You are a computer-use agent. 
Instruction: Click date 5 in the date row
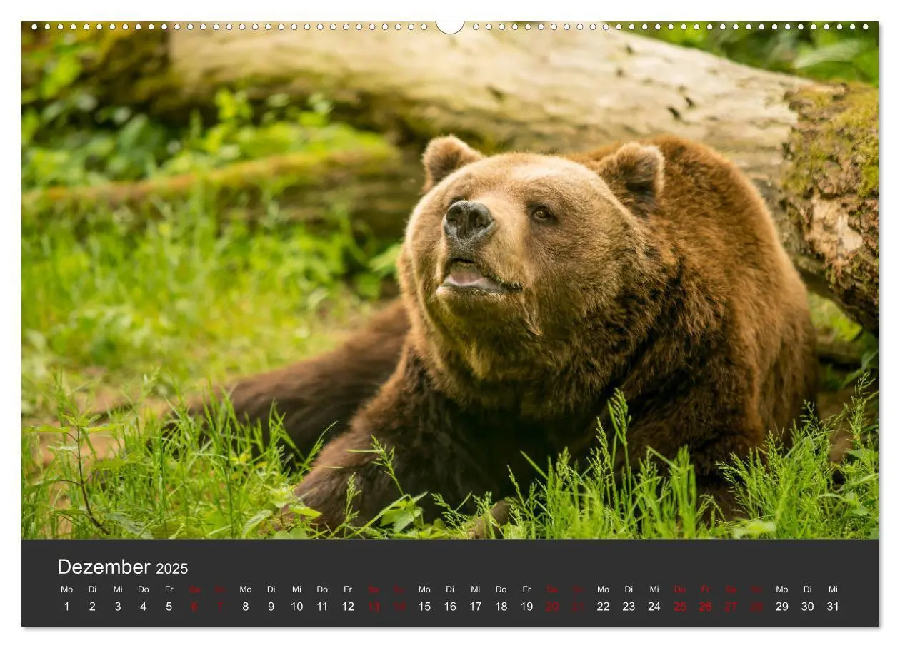169,607
